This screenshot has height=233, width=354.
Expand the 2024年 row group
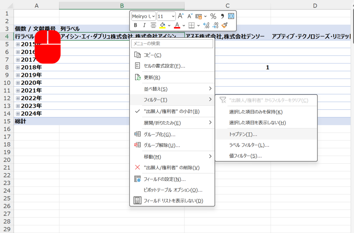[x=18, y=114]
